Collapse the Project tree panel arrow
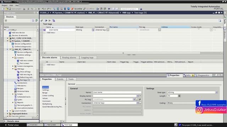This screenshot has height=127, width=227. 37,13
